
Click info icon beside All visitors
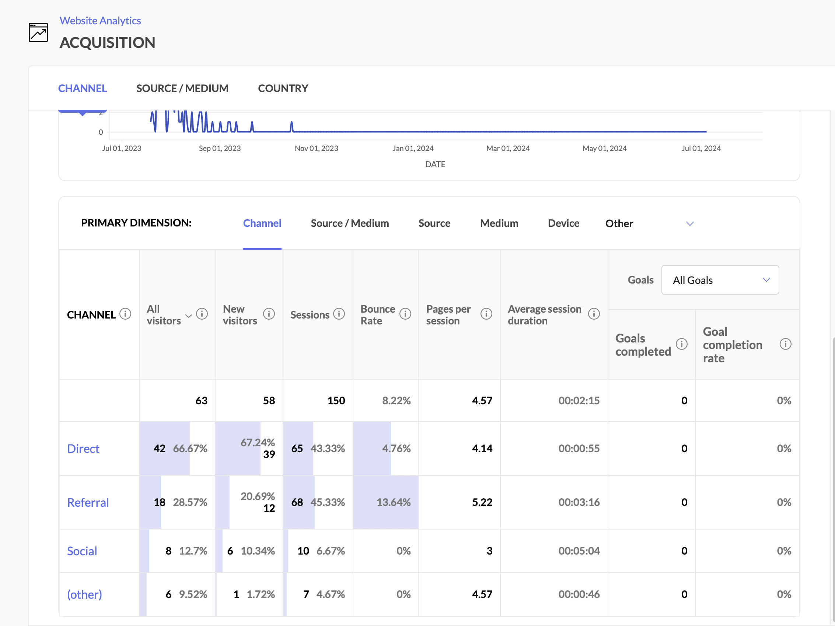pos(202,314)
